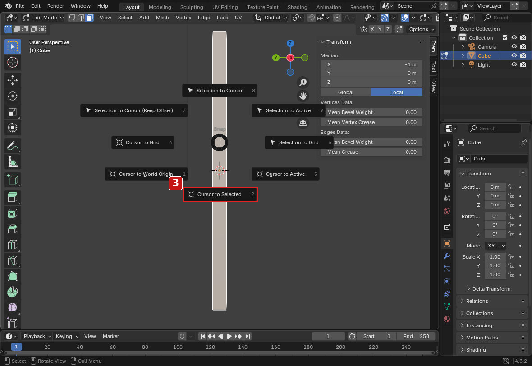Open the Modifiers wrench properties tab
The height and width of the screenshot is (366, 532).
coord(447,256)
